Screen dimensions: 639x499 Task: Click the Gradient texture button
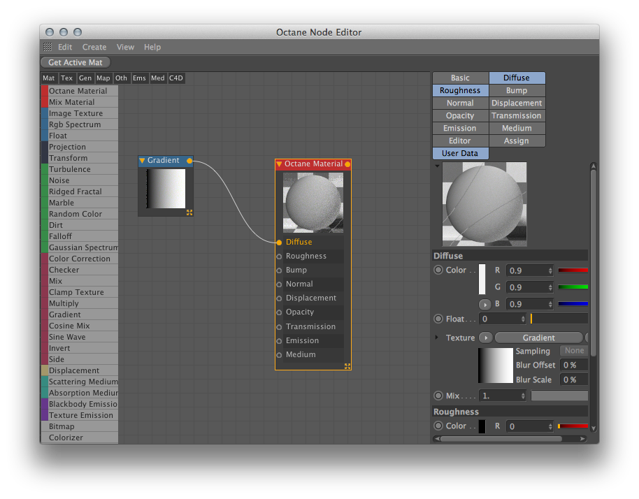click(538, 338)
